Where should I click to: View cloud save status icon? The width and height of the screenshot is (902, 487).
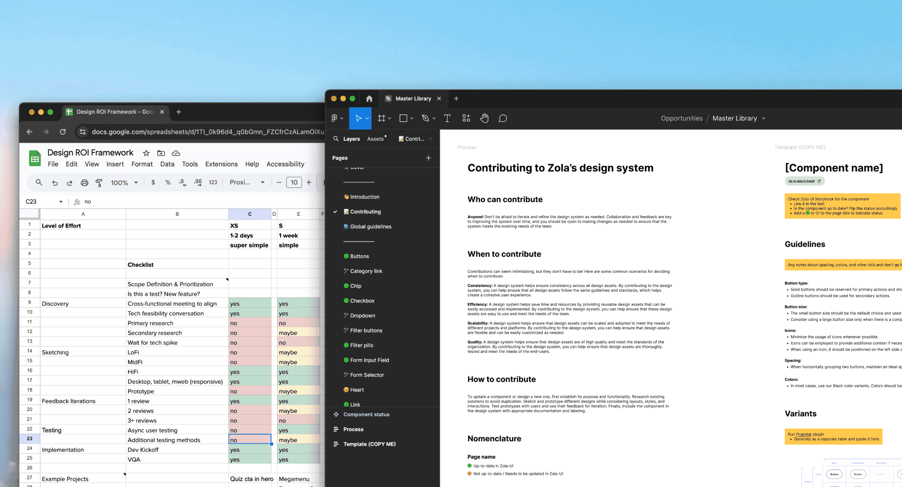176,153
